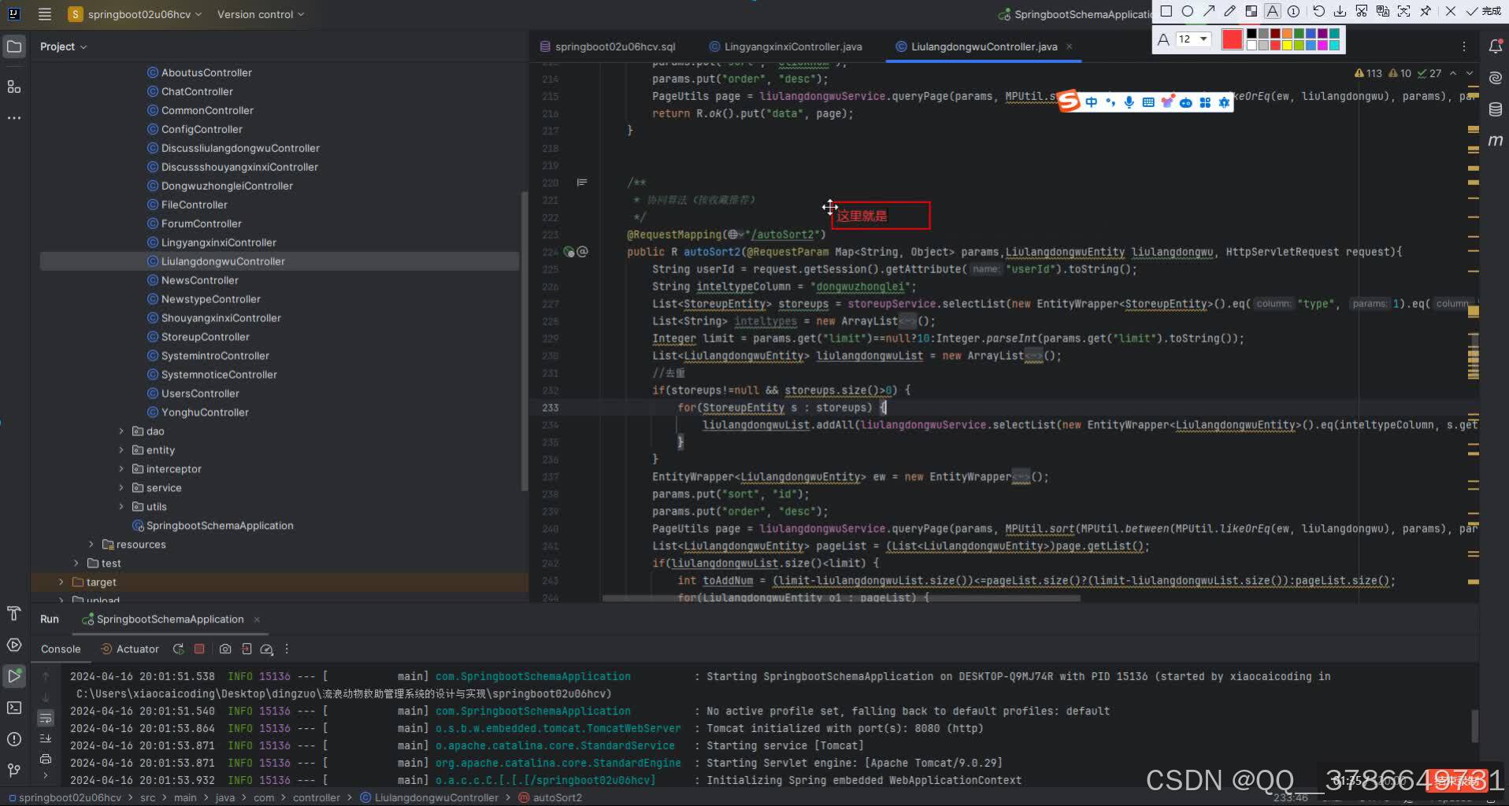This screenshot has height=806, width=1509.
Task: Switch to LingyangxinxiController.java tab
Action: click(x=785, y=46)
